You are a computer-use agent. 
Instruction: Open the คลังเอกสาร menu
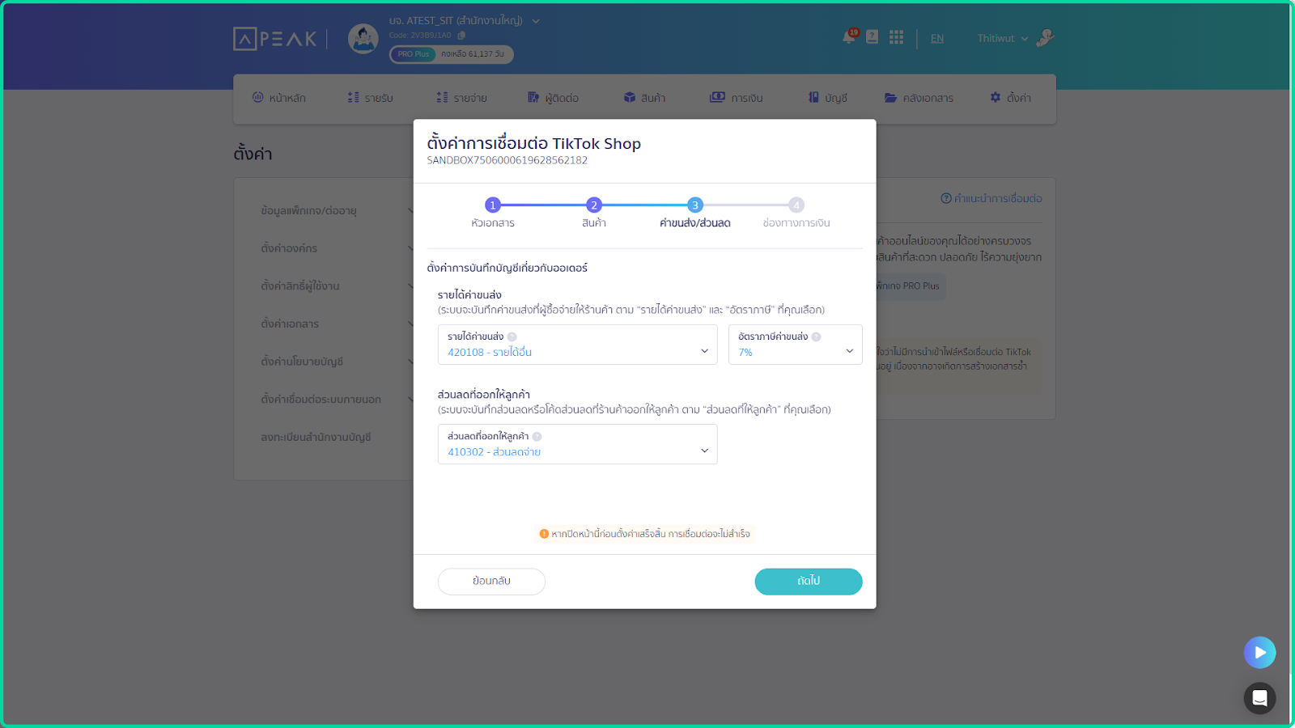click(919, 98)
